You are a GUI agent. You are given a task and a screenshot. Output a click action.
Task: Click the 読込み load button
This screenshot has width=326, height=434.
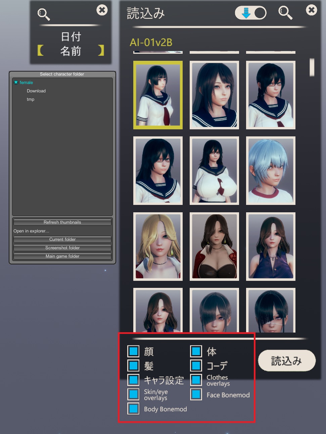(x=287, y=361)
